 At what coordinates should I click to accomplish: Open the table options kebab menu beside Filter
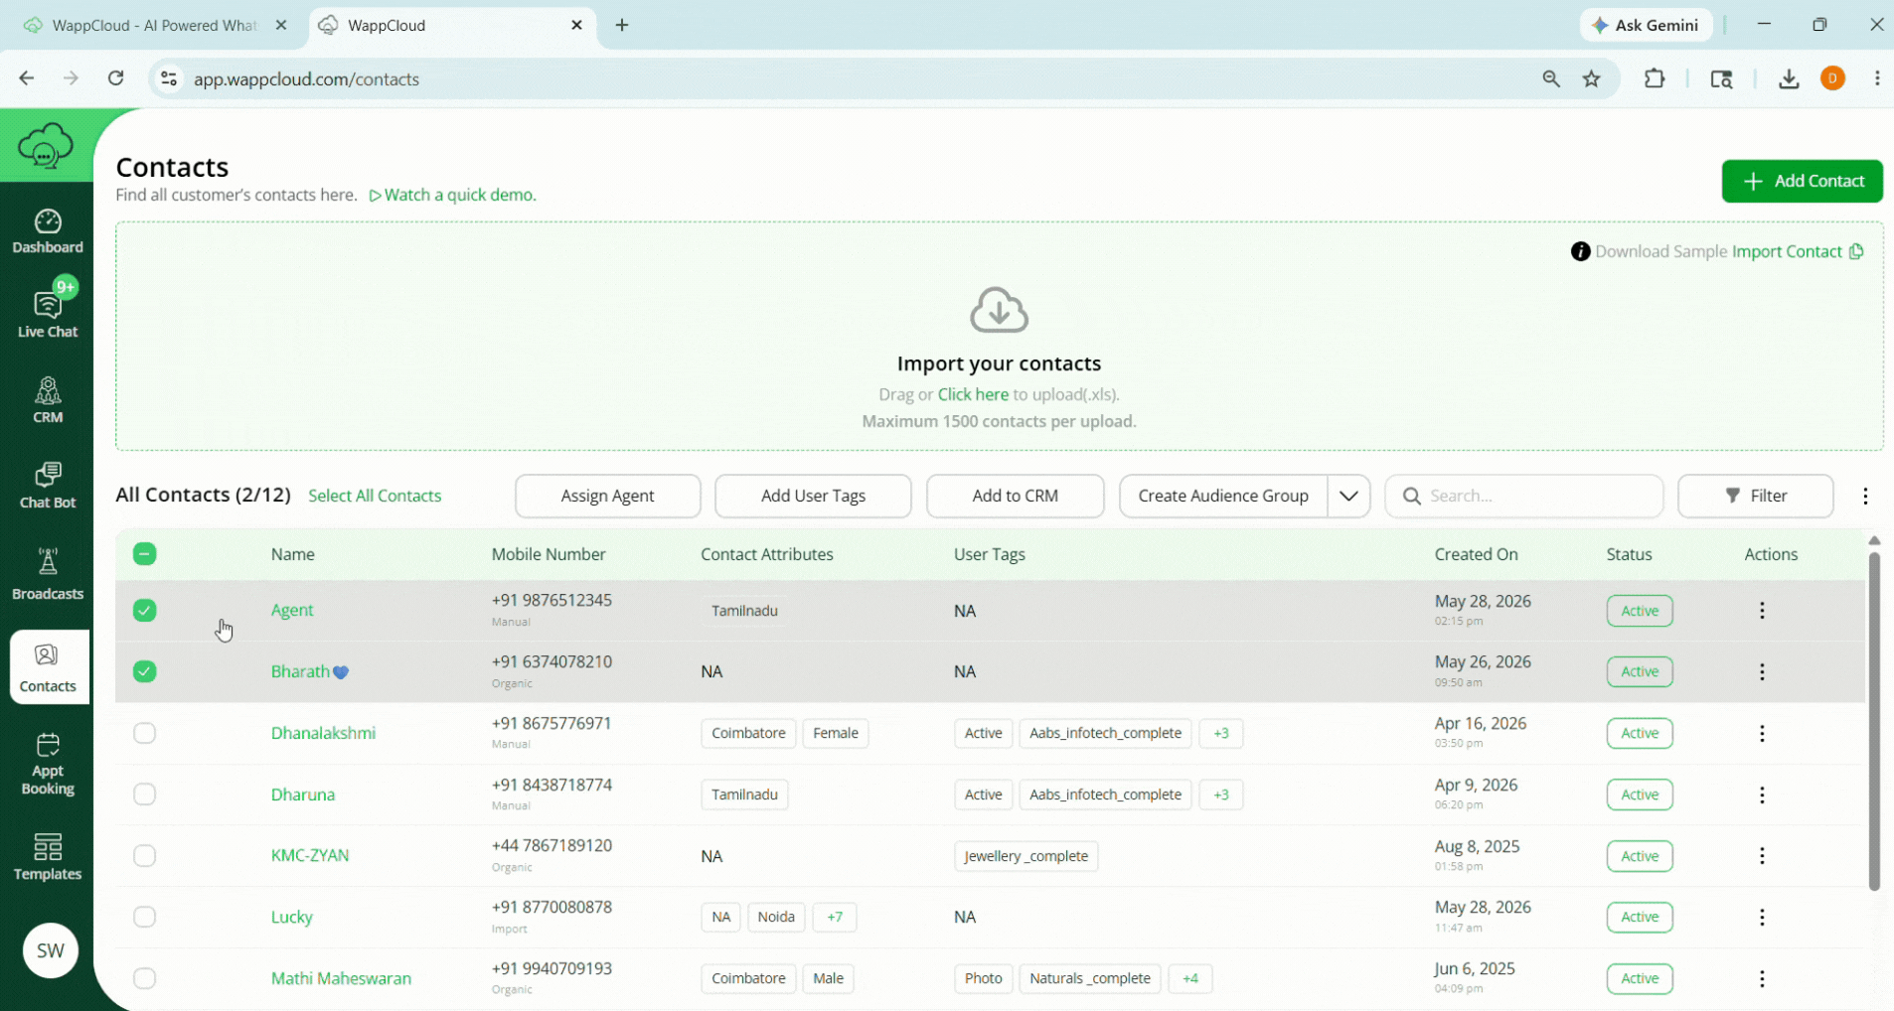pyautogui.click(x=1865, y=496)
